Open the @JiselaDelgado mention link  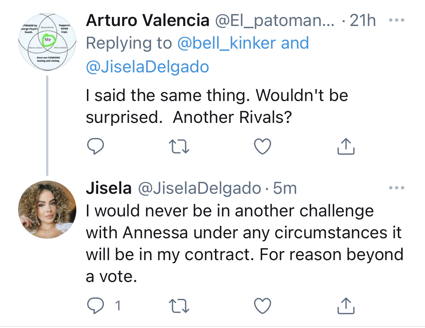coord(147,67)
